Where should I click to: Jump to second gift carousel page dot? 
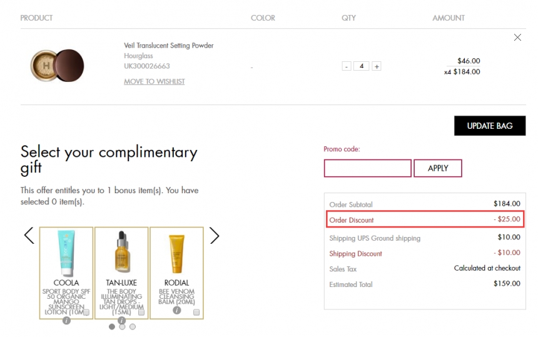(122, 326)
